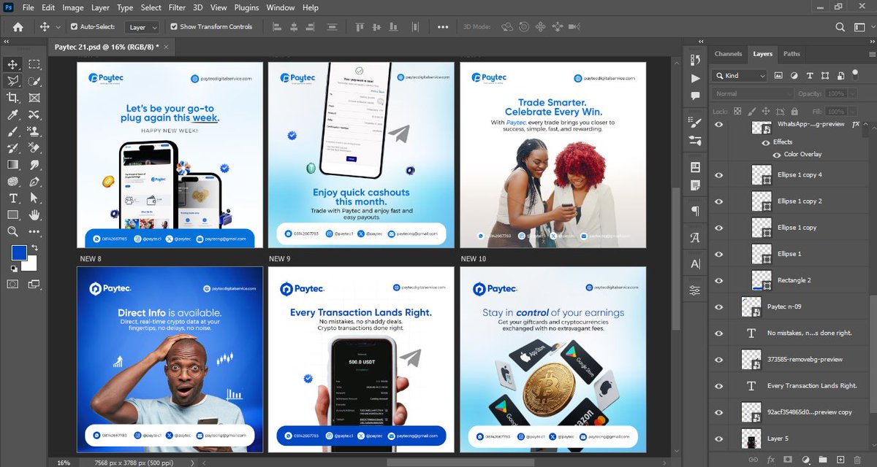Switch to the Channels tab
The image size is (877, 467).
click(728, 54)
